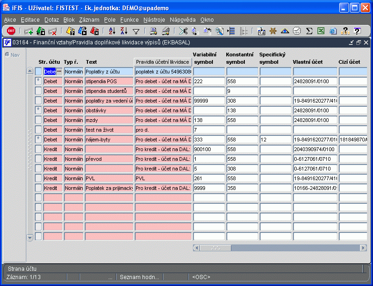Image resolution: width=373 pixels, height=286 pixels.
Task: Open the Nápověda menu
Action: click(183, 20)
